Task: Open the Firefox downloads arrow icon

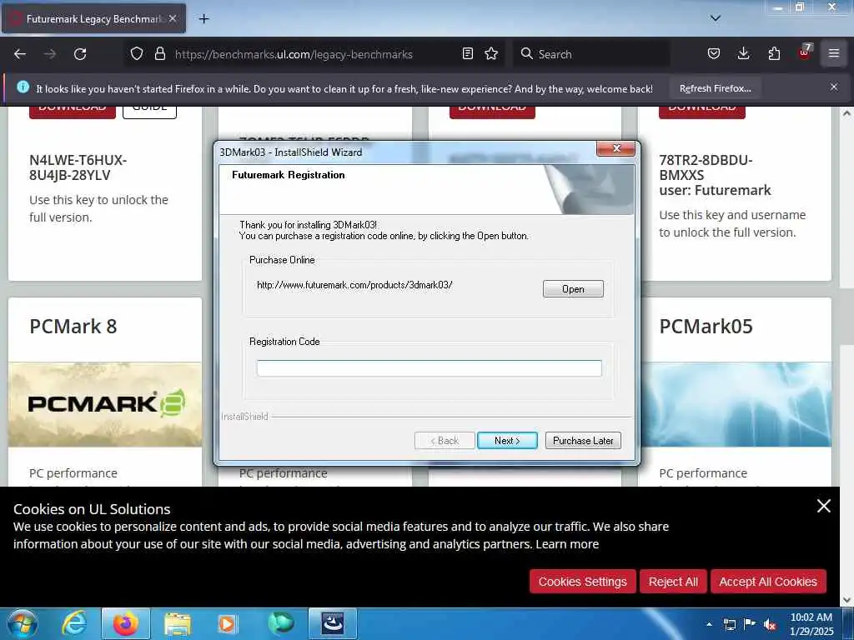Action: pyautogui.click(x=743, y=53)
